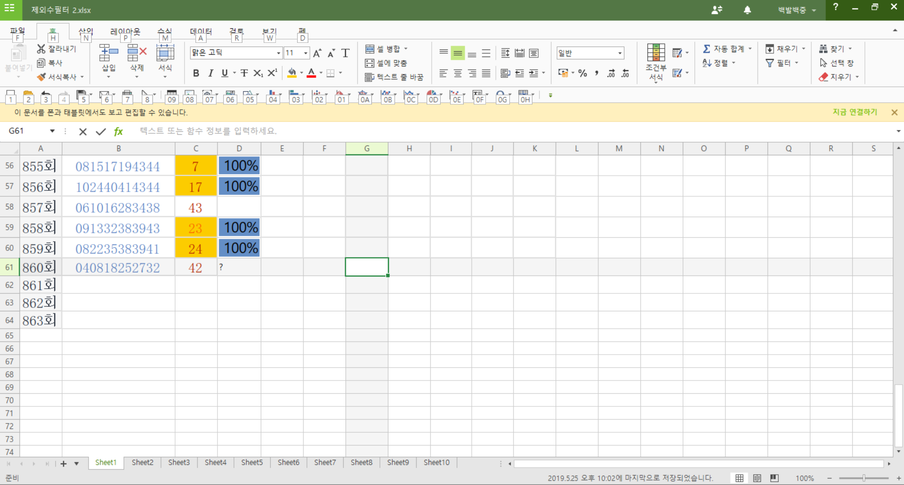Viewport: 904px width, 485px height.
Task: Add a new sheet with the plus icon
Action: [x=64, y=463]
